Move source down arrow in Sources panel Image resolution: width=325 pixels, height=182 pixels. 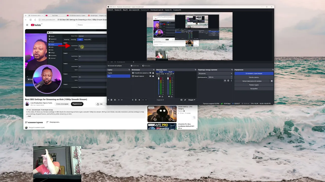146,100
